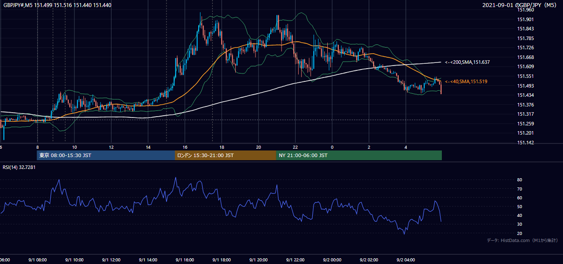563x264 pixels.
Task: Click the 9/1 22:00 time axis label
Action: tap(295, 260)
